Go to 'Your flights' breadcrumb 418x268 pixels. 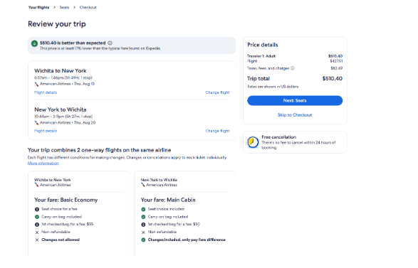click(x=39, y=7)
